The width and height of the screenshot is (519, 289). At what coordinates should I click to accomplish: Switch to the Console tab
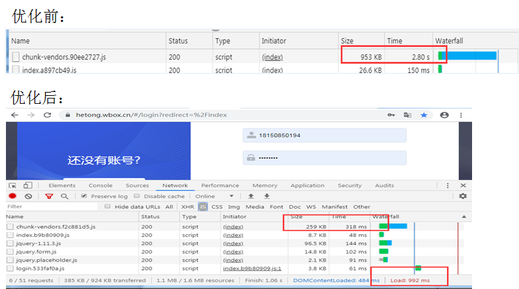click(100, 185)
